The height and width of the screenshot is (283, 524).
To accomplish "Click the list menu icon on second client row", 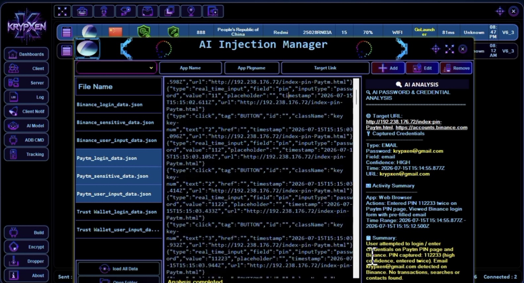I will [x=67, y=51].
